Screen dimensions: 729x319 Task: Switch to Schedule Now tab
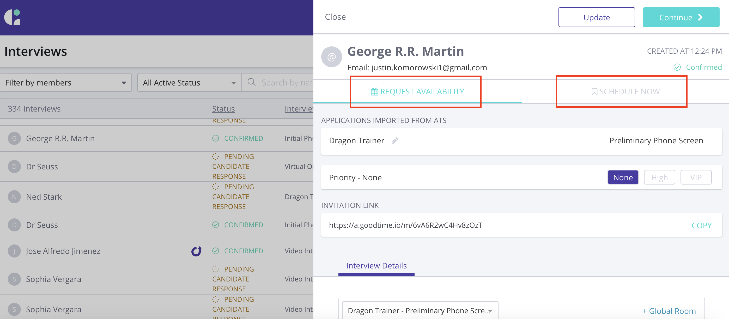[625, 92]
